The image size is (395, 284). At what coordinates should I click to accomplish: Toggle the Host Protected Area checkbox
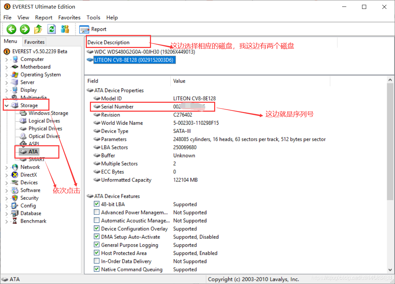[96, 252]
